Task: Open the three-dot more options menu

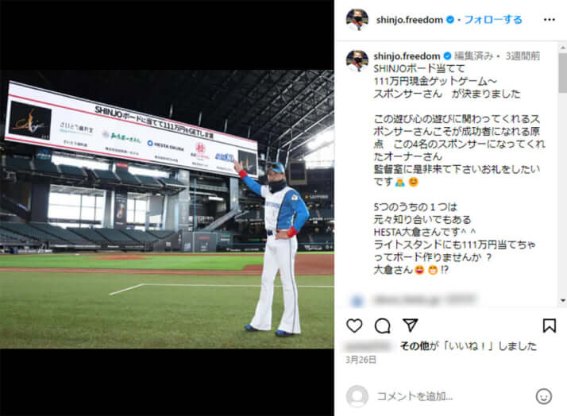Action: point(549,20)
